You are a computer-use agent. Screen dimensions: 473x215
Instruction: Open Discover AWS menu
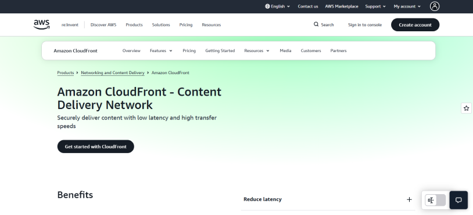(103, 25)
